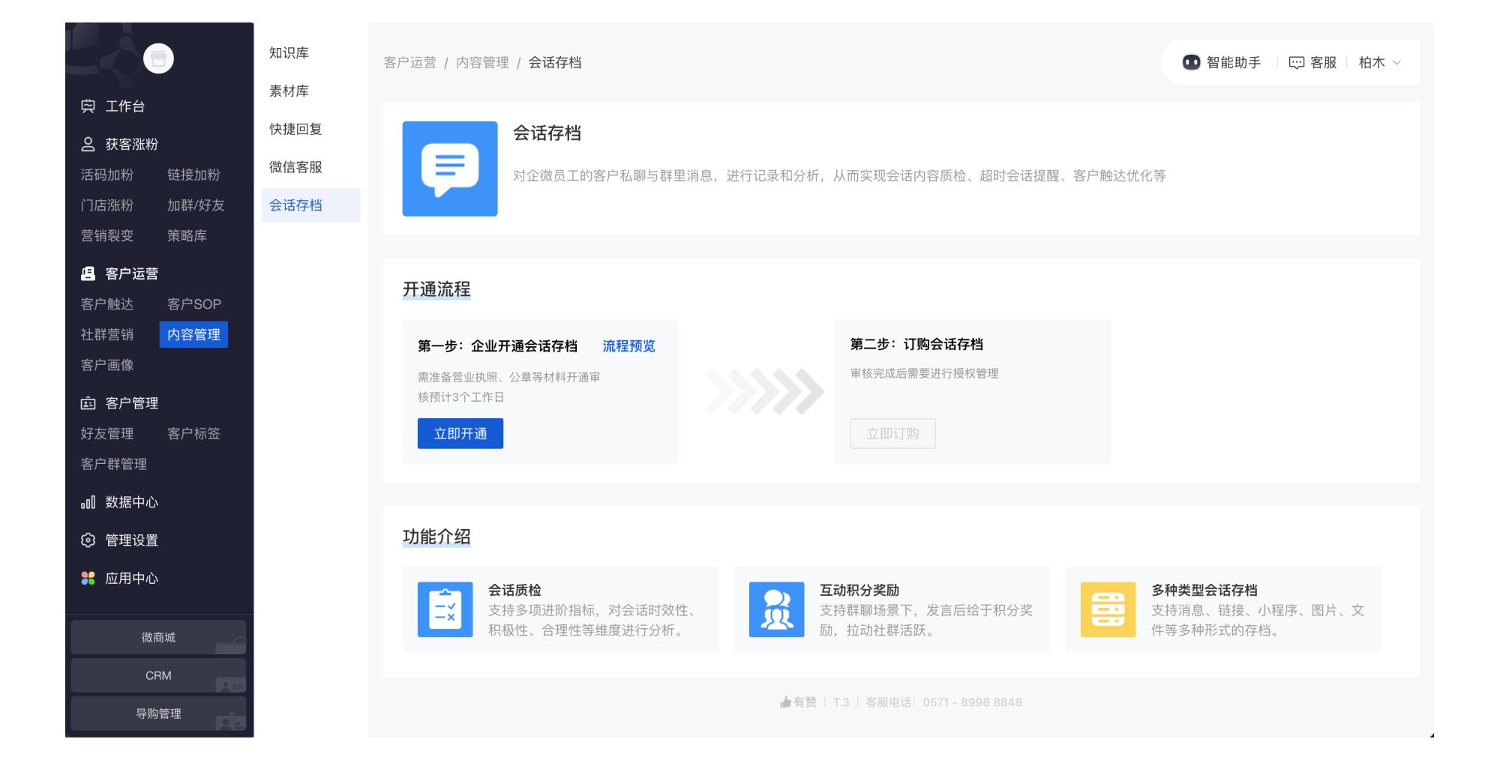Open 客户标签 in the sidebar
The image size is (1500, 760).
click(x=193, y=434)
